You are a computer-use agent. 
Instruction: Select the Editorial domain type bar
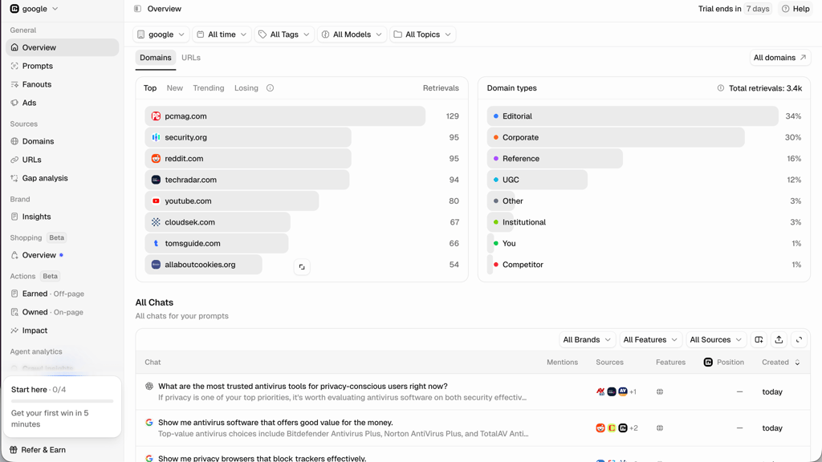pyautogui.click(x=633, y=116)
